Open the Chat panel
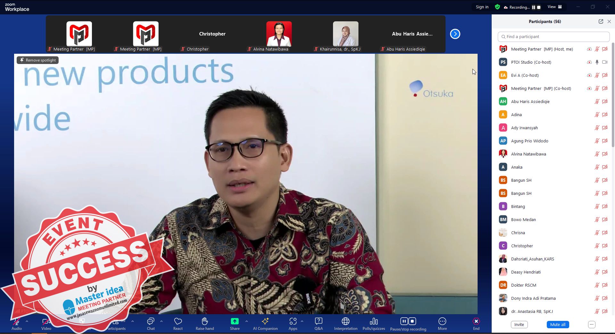The image size is (615, 334). click(x=151, y=323)
